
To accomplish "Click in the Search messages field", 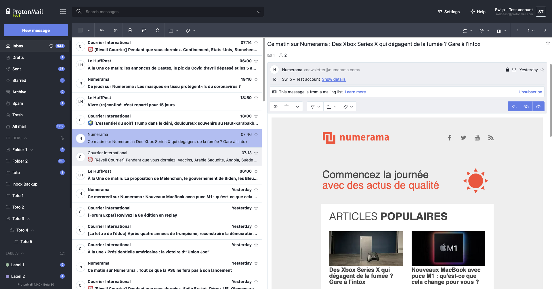I will point(168,12).
